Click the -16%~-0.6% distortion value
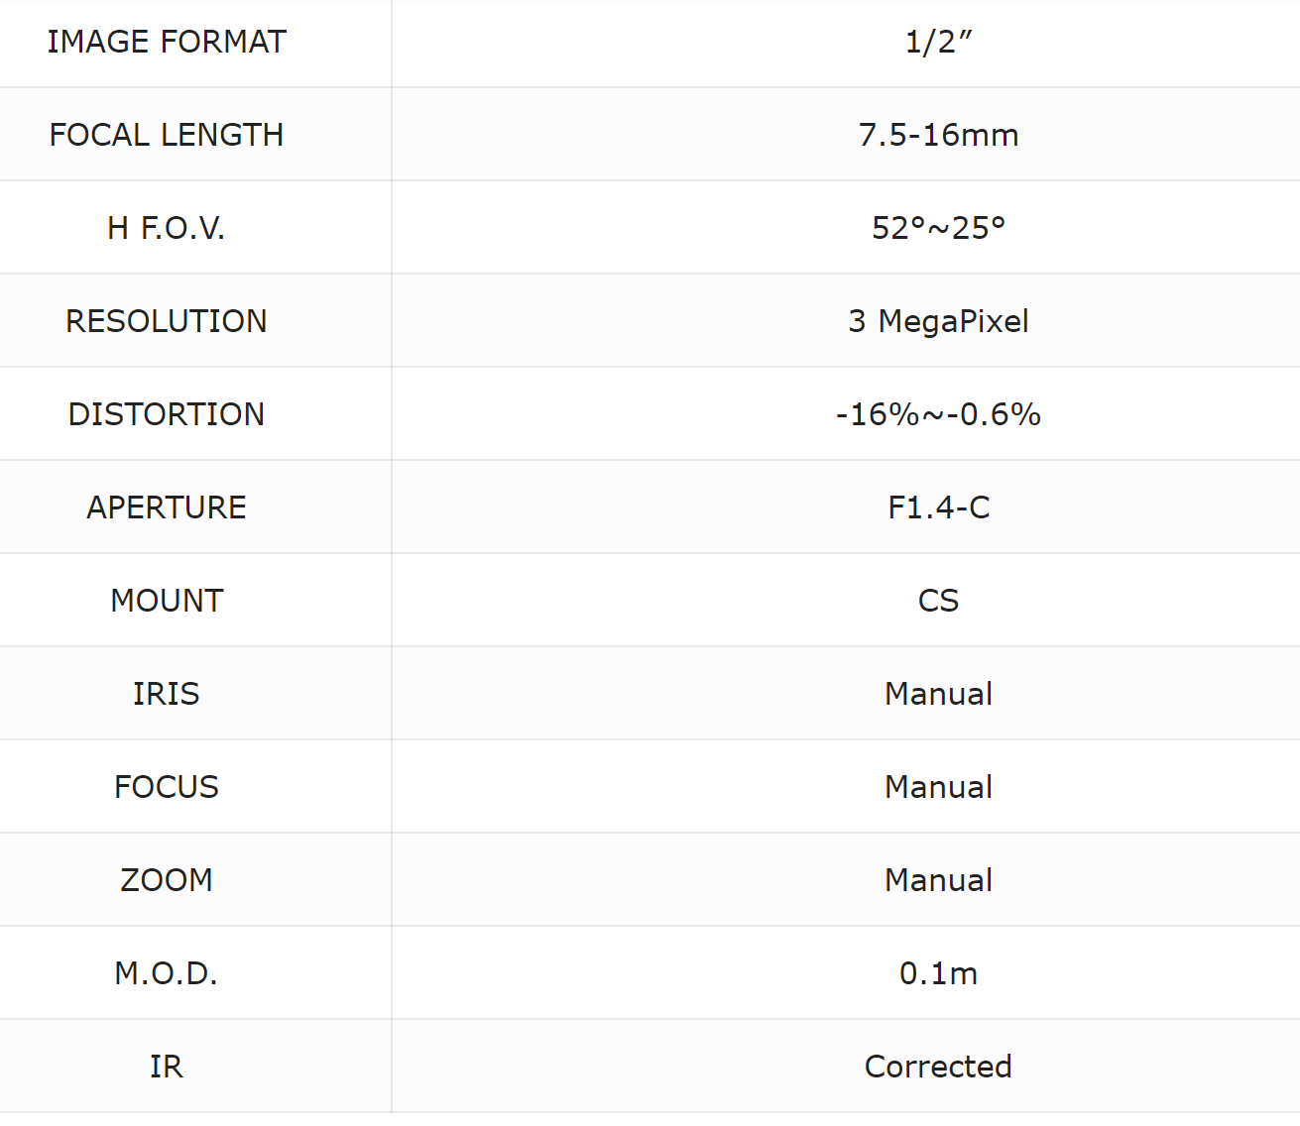This screenshot has height=1126, width=1300. pyautogui.click(x=938, y=414)
